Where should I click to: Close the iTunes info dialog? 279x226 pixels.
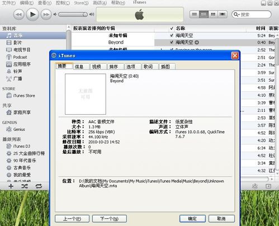(235, 55)
